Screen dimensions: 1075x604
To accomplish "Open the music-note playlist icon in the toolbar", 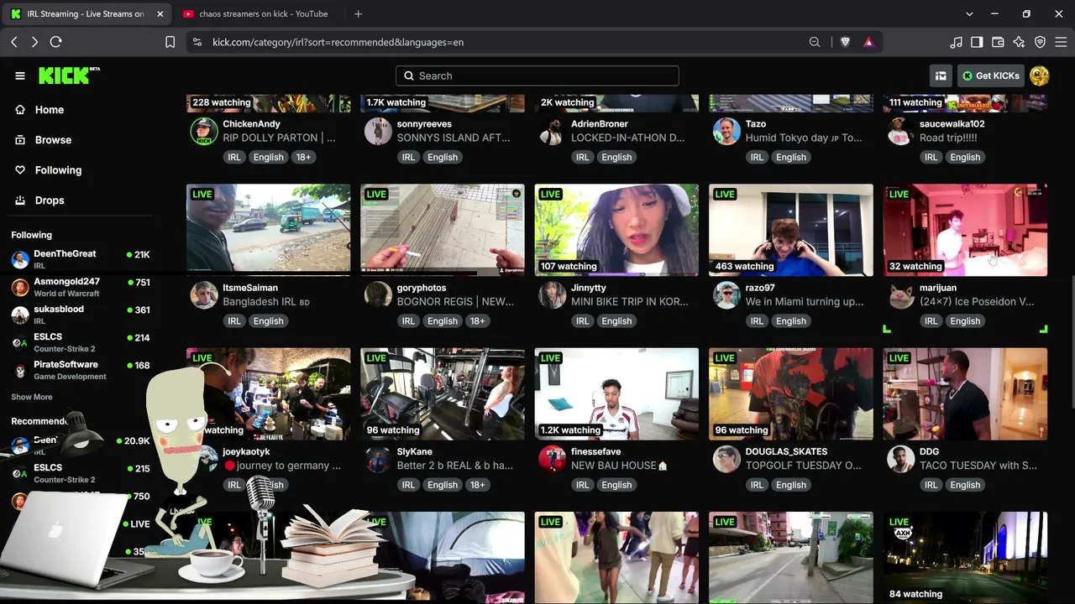I will click(x=956, y=42).
